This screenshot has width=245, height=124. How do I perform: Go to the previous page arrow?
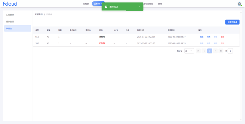204,51
